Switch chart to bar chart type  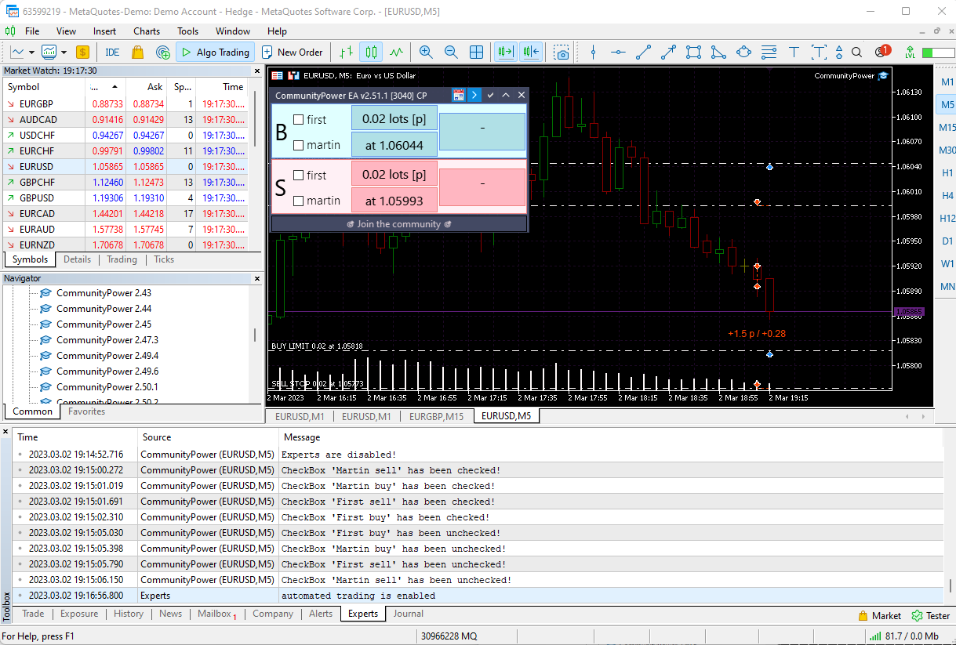[346, 53]
